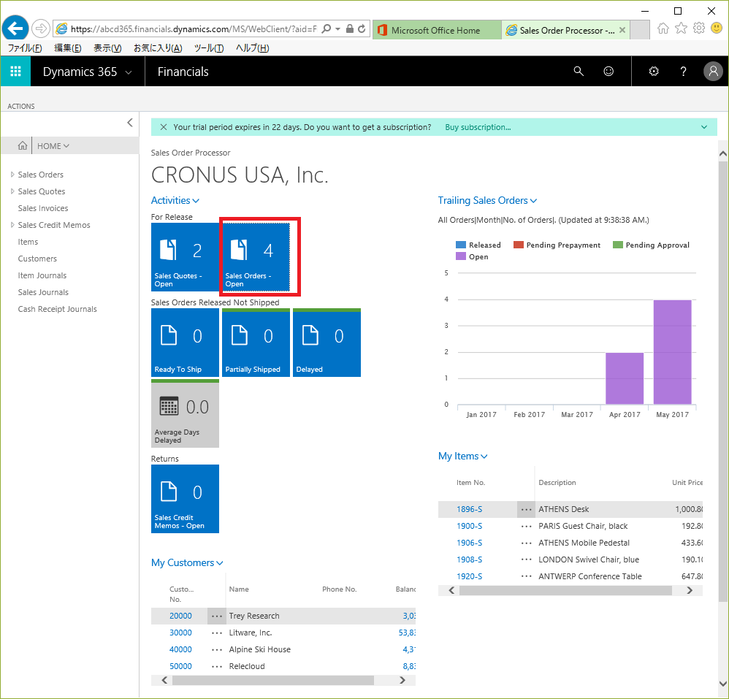Image resolution: width=729 pixels, height=699 pixels.
Task: Switch to Microsoft Office Home tab
Action: pyautogui.click(x=437, y=30)
